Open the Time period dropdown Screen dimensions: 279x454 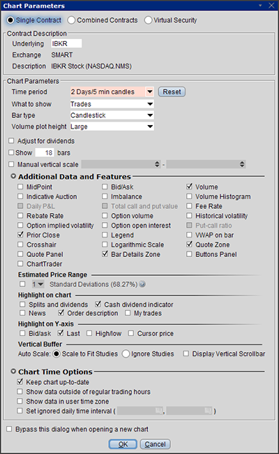(149, 91)
